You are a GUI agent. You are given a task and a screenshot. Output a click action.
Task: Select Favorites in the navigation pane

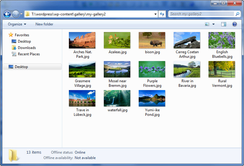(x=22, y=35)
